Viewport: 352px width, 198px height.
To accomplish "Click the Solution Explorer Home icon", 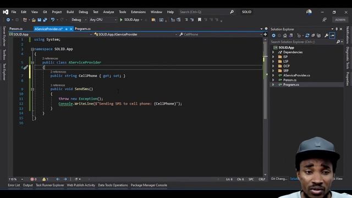I will [x=285, y=35].
